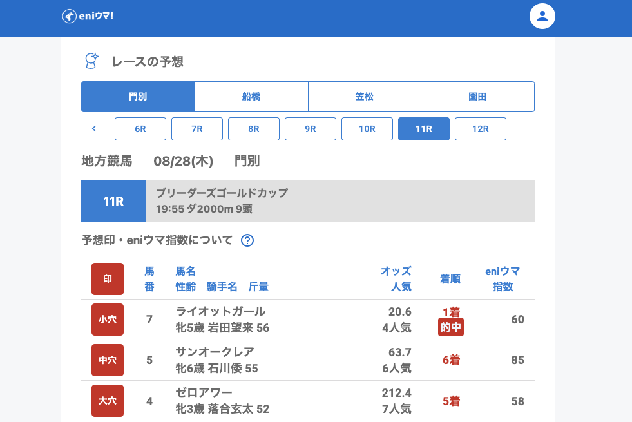Open the help question mark icon

pyautogui.click(x=247, y=240)
